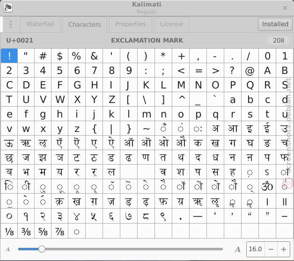Select the ~ tilde character cell
Screen dimensions: 294x261
[x=146, y=128]
